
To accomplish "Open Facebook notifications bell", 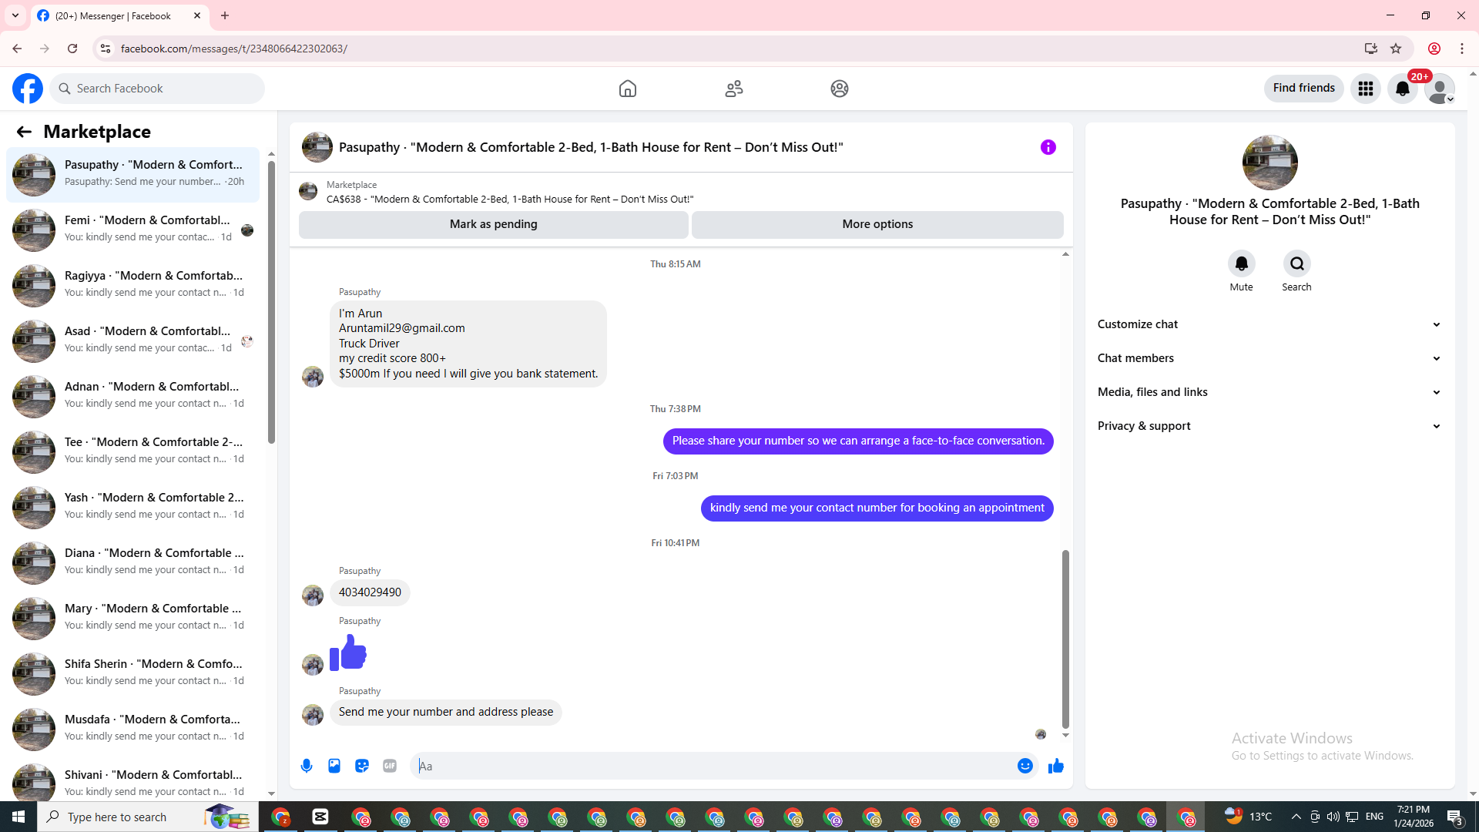I will pos(1402,89).
